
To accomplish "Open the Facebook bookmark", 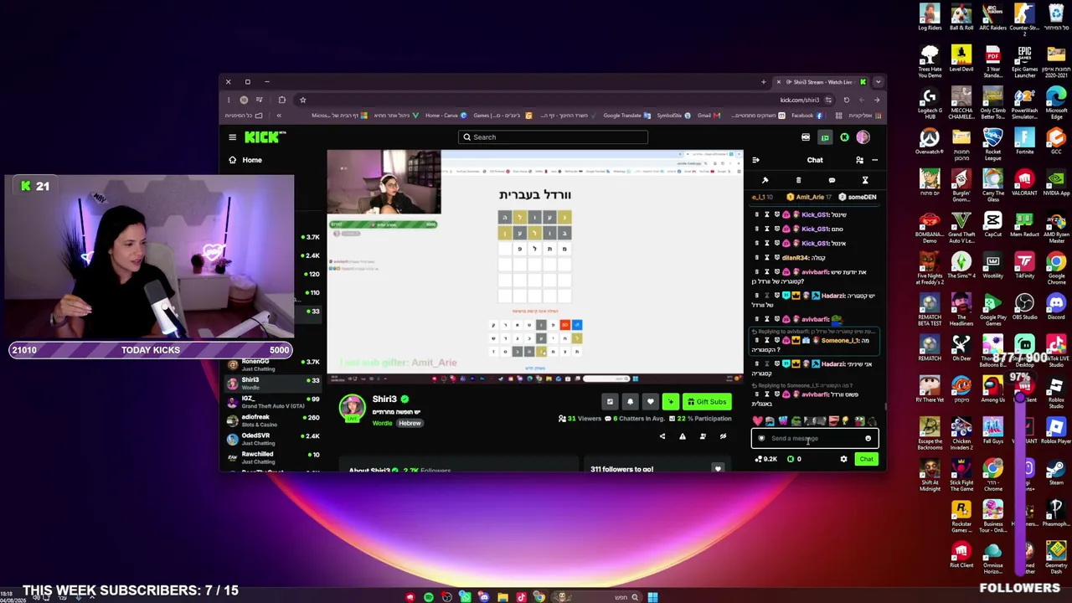I will coord(806,116).
